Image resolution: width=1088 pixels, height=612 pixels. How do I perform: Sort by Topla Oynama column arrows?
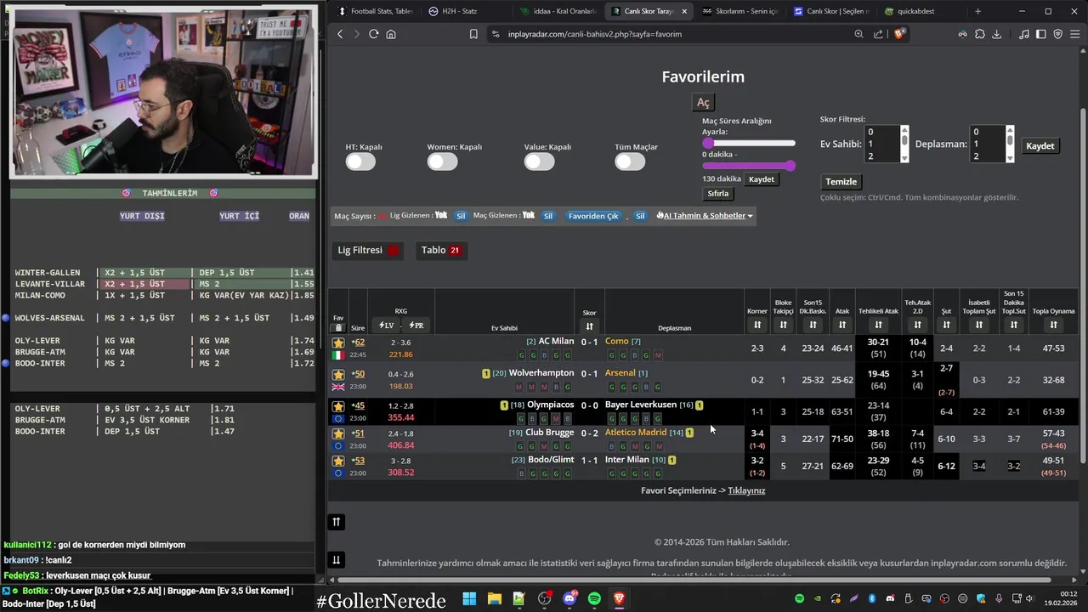1053,325
